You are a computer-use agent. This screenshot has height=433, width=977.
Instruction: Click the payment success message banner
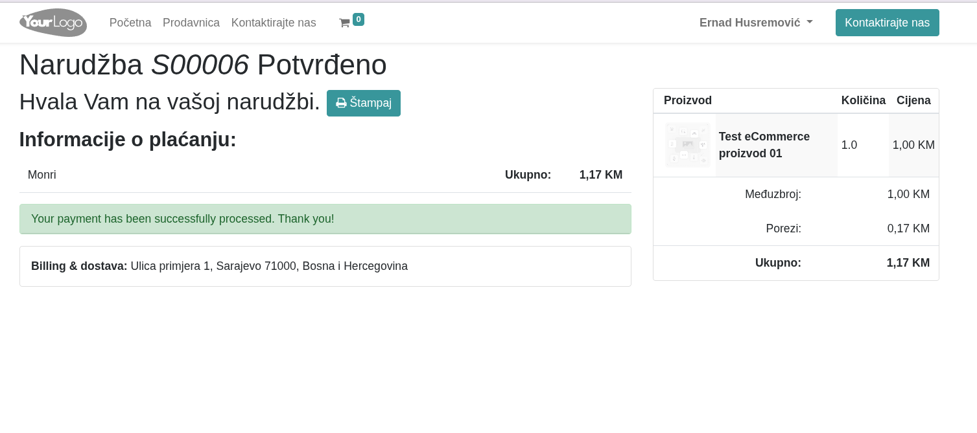[325, 219]
